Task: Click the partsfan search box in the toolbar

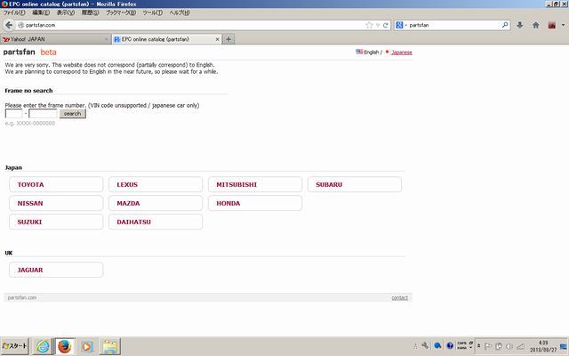Action: coord(453,25)
